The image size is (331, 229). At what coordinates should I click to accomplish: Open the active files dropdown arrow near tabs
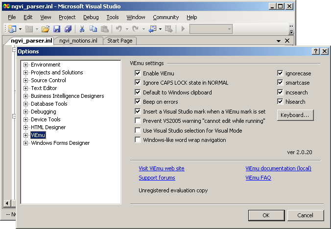[x=279, y=41]
